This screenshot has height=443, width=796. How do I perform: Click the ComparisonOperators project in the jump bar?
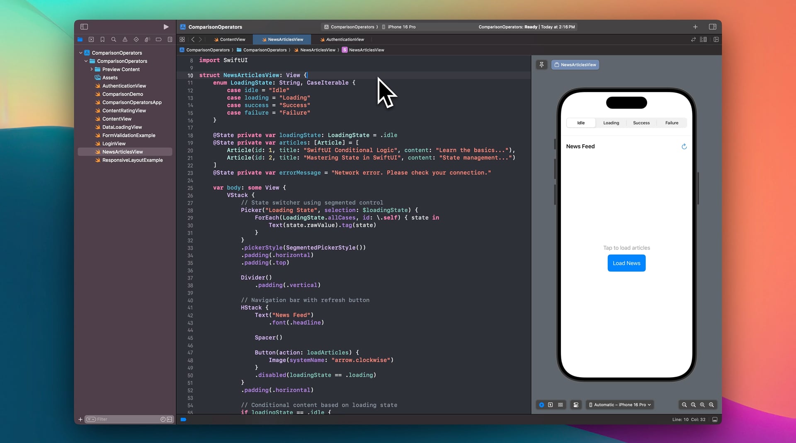point(204,50)
